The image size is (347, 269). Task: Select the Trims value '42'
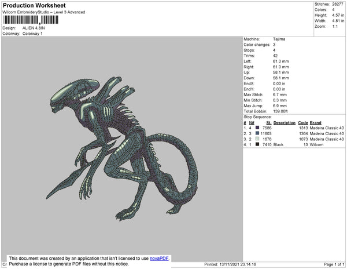coord(275,56)
